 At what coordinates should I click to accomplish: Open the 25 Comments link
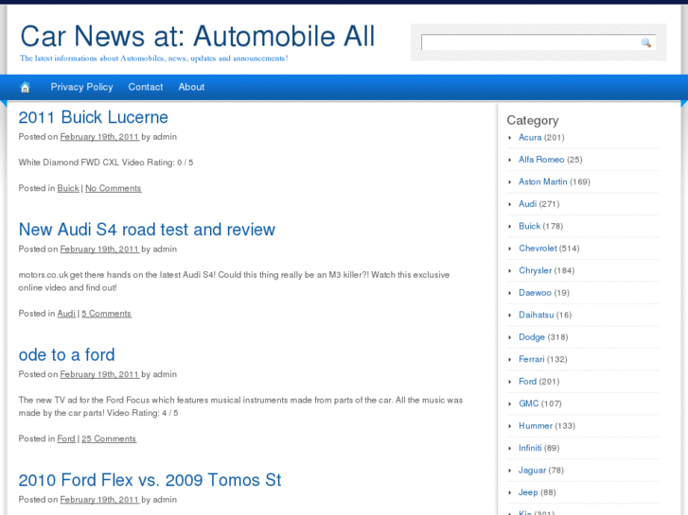point(109,438)
